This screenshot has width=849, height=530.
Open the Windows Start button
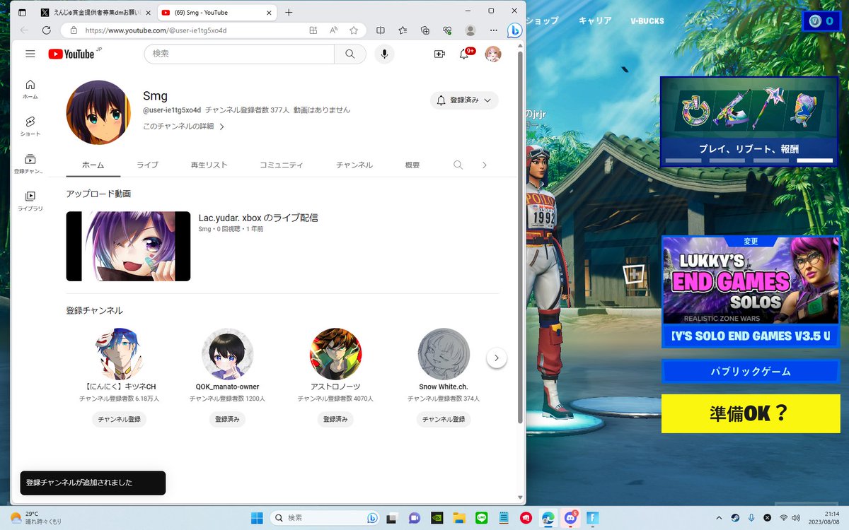(256, 518)
